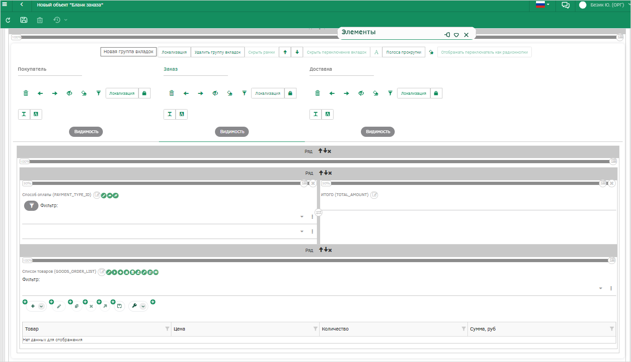Toggle Скрыть переключение вкладок
The height and width of the screenshot is (362, 631).
[336, 52]
